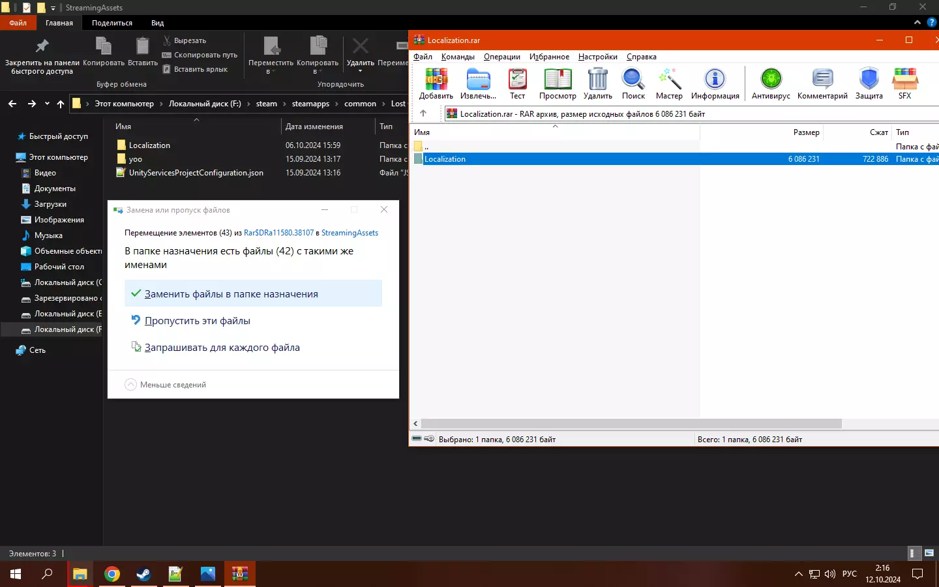Open Delete (Удалить) dropdown arrow in ribbon

click(360, 71)
